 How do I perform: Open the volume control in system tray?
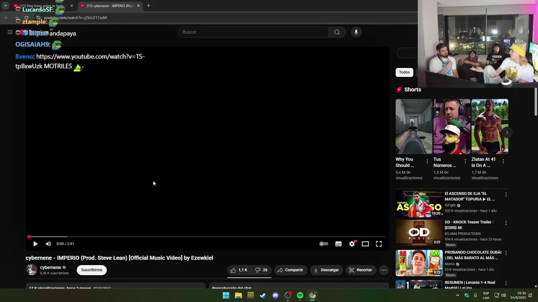[504, 295]
